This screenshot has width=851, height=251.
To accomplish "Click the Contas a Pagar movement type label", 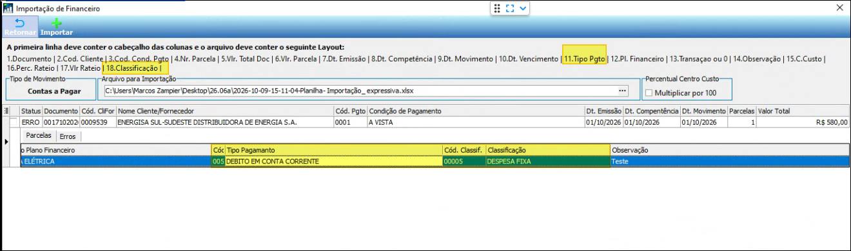I will tap(54, 91).
